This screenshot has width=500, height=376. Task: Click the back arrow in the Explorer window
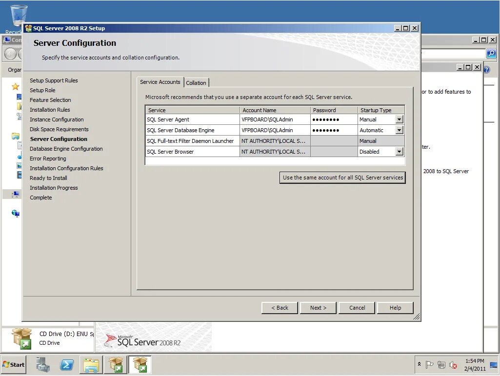[10, 54]
